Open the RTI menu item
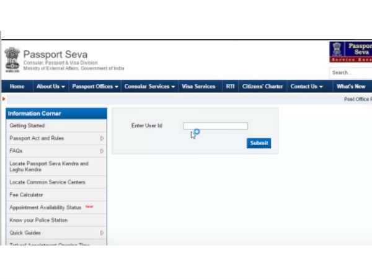The image size is (372, 279). [x=229, y=87]
